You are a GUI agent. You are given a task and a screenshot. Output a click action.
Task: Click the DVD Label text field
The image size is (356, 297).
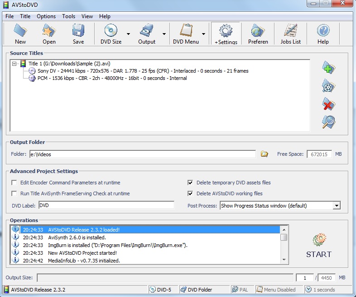coord(106,205)
